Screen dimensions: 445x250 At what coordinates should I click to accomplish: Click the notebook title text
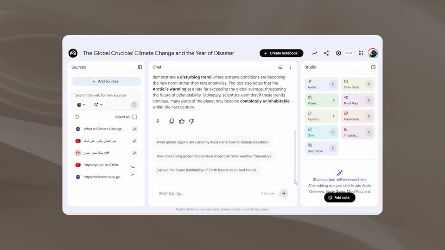point(159,53)
